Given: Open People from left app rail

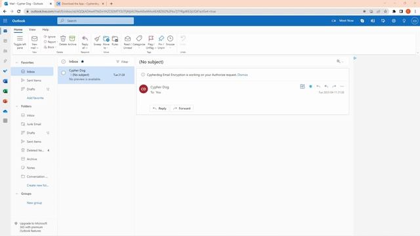Looking at the screenshot, I should (5, 51).
